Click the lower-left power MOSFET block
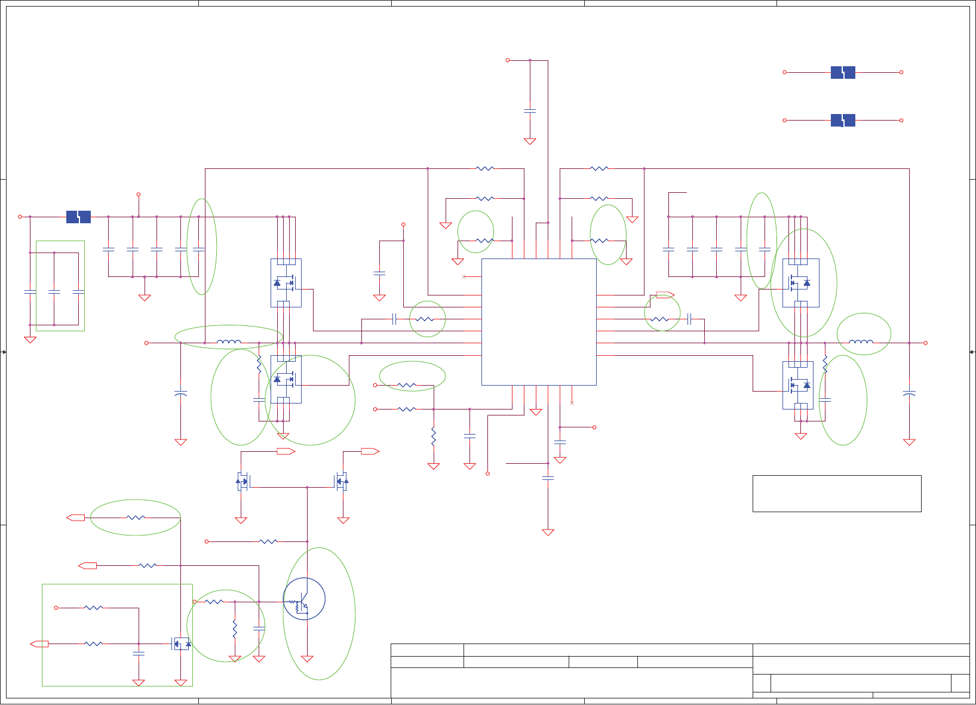 [286, 379]
